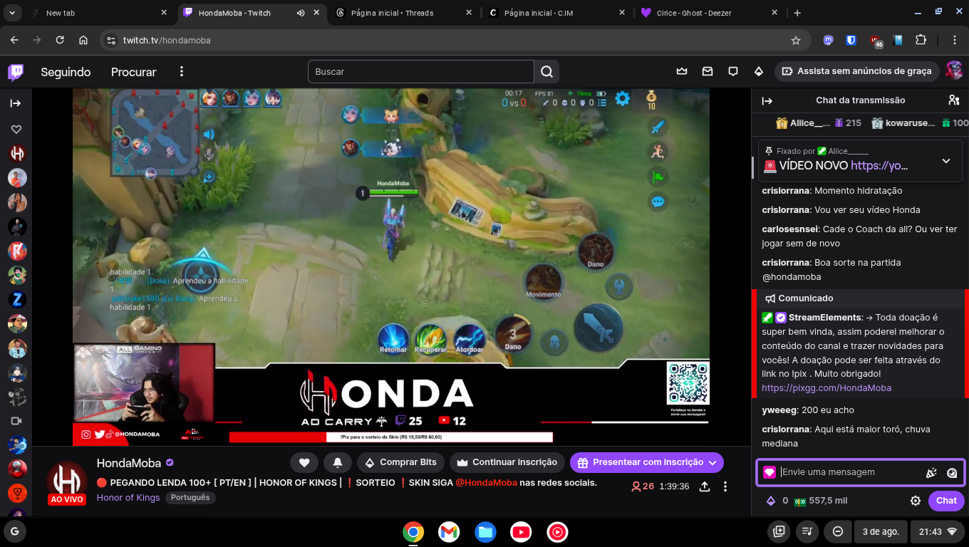Expand Presentear com inscrição dropdown
Image resolution: width=969 pixels, height=547 pixels.
click(x=712, y=462)
